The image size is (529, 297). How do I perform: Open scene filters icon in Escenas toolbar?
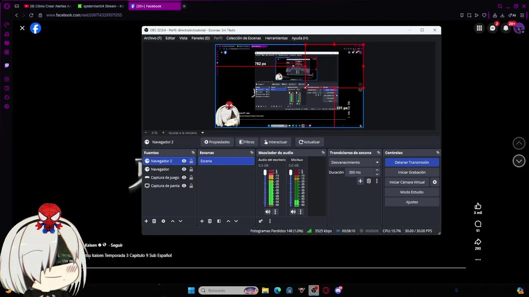click(219, 221)
